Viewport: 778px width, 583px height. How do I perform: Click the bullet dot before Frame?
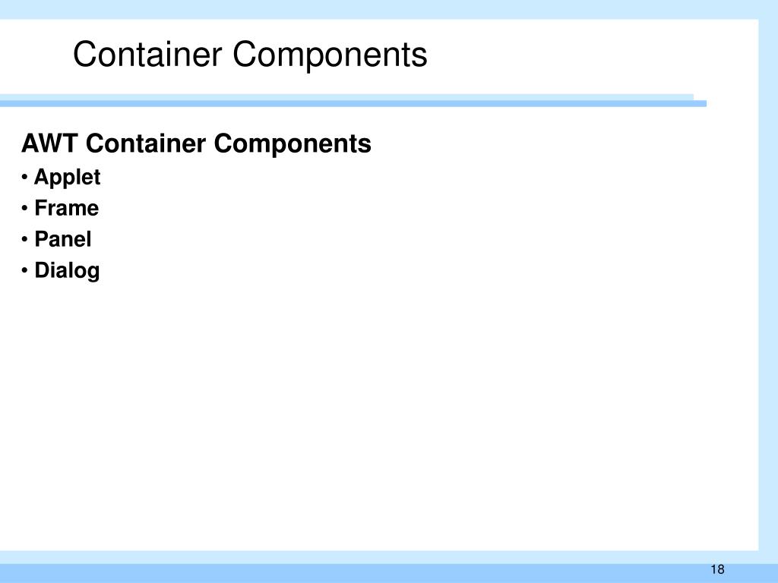point(24,209)
